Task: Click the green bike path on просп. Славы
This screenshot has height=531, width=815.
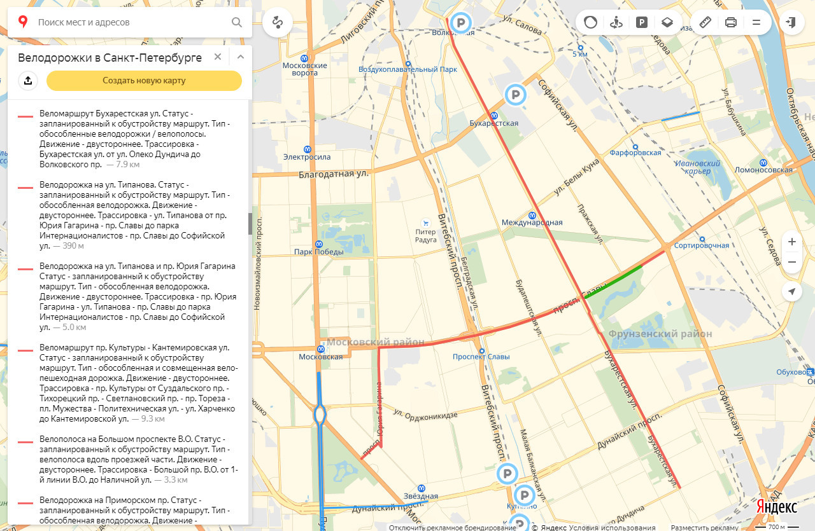Action: (614, 282)
